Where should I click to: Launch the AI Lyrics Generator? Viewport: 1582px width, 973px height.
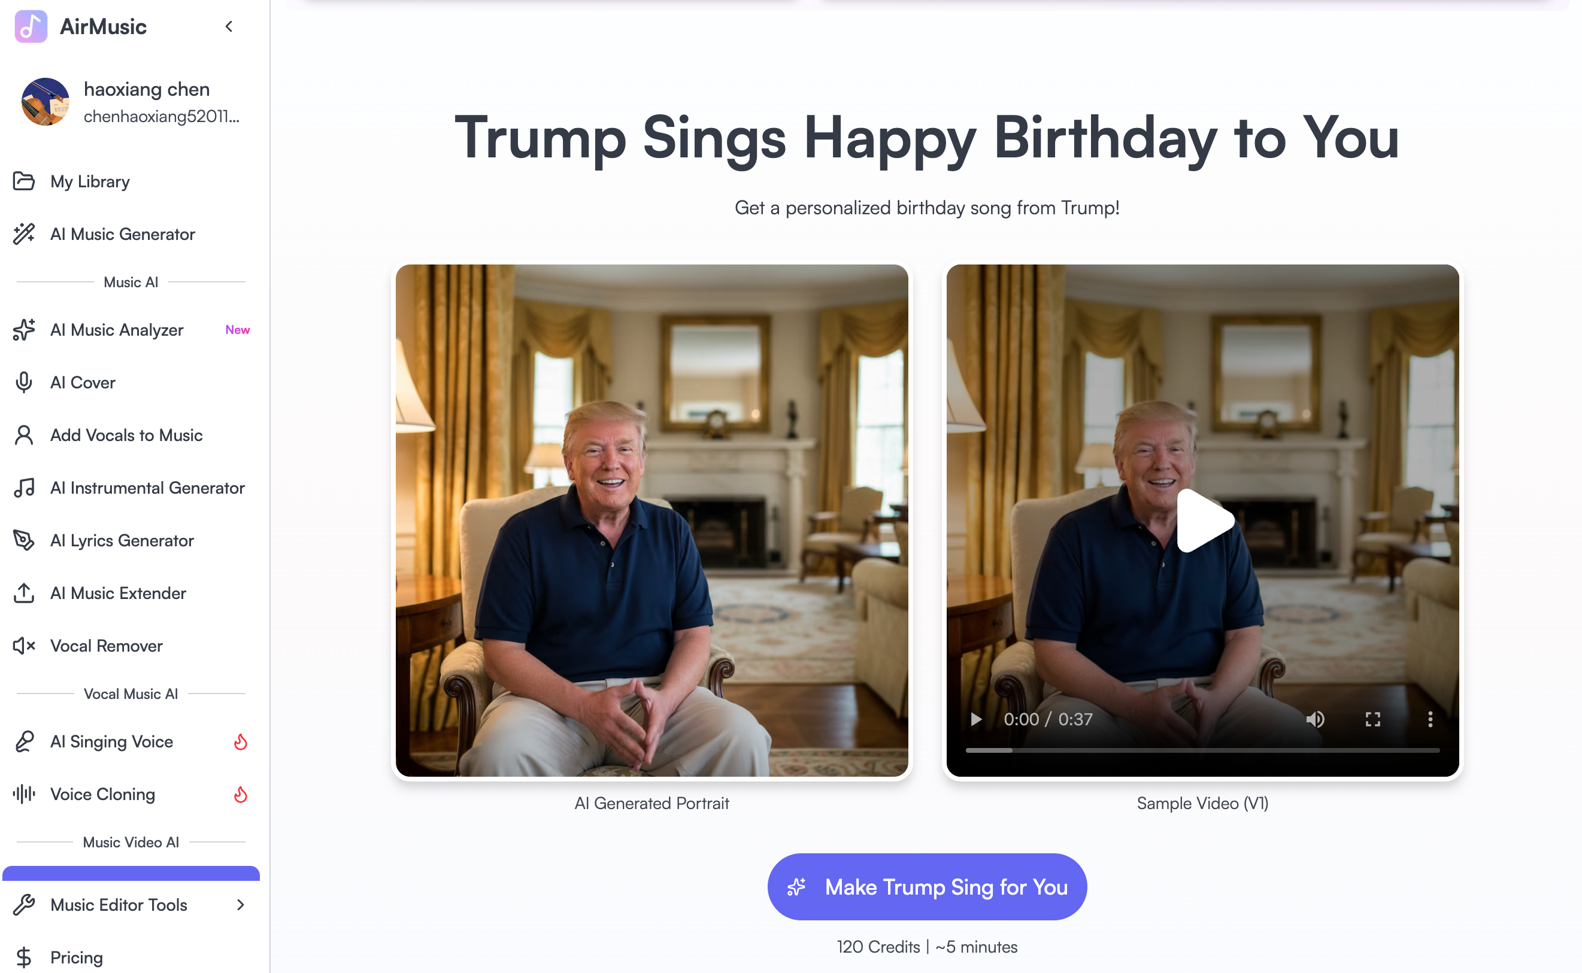tap(122, 540)
